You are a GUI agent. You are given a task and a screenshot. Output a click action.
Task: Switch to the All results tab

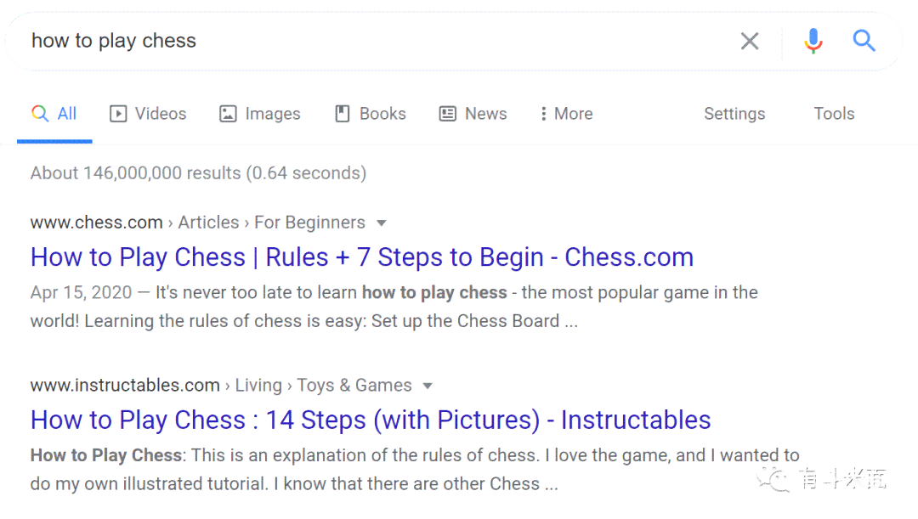tap(54, 114)
